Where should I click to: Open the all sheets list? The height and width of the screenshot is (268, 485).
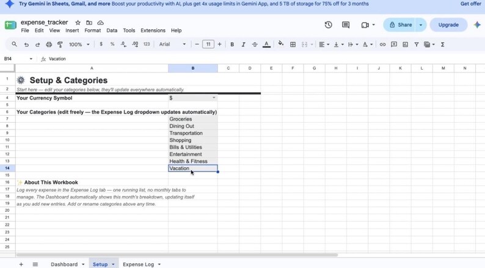[x=35, y=264]
